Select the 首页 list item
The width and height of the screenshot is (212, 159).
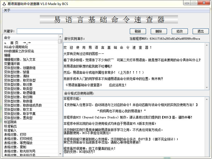[30, 43]
